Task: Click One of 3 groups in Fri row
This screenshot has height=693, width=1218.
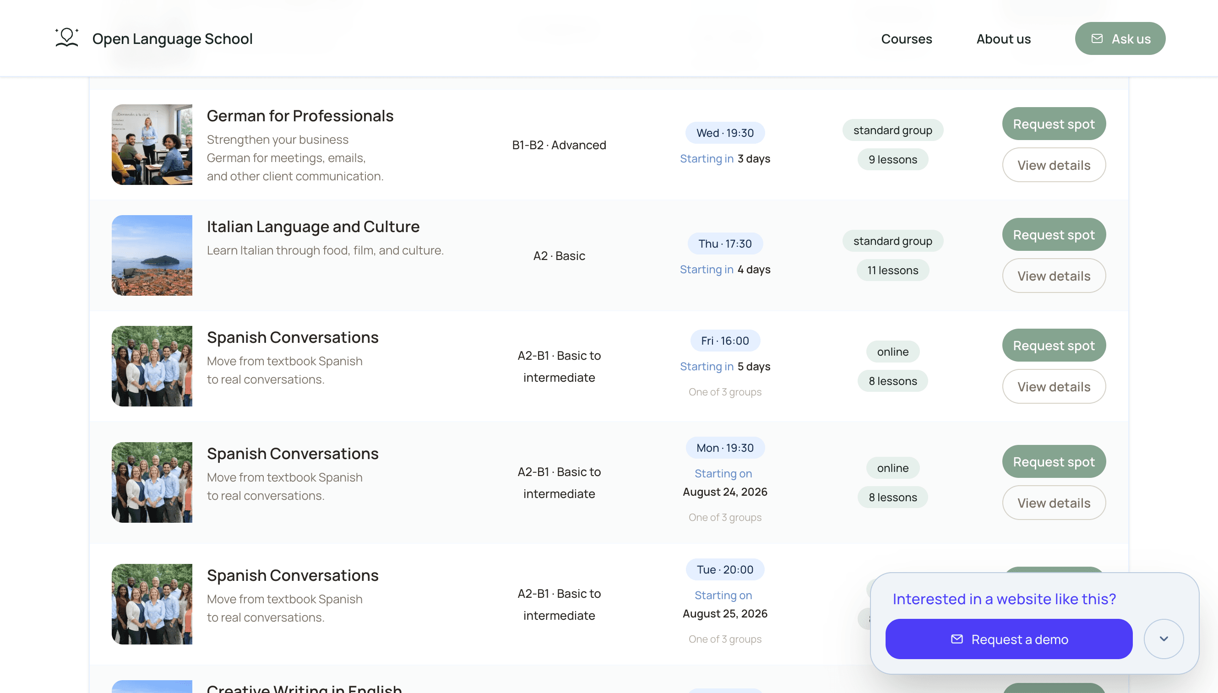Action: 725,392
